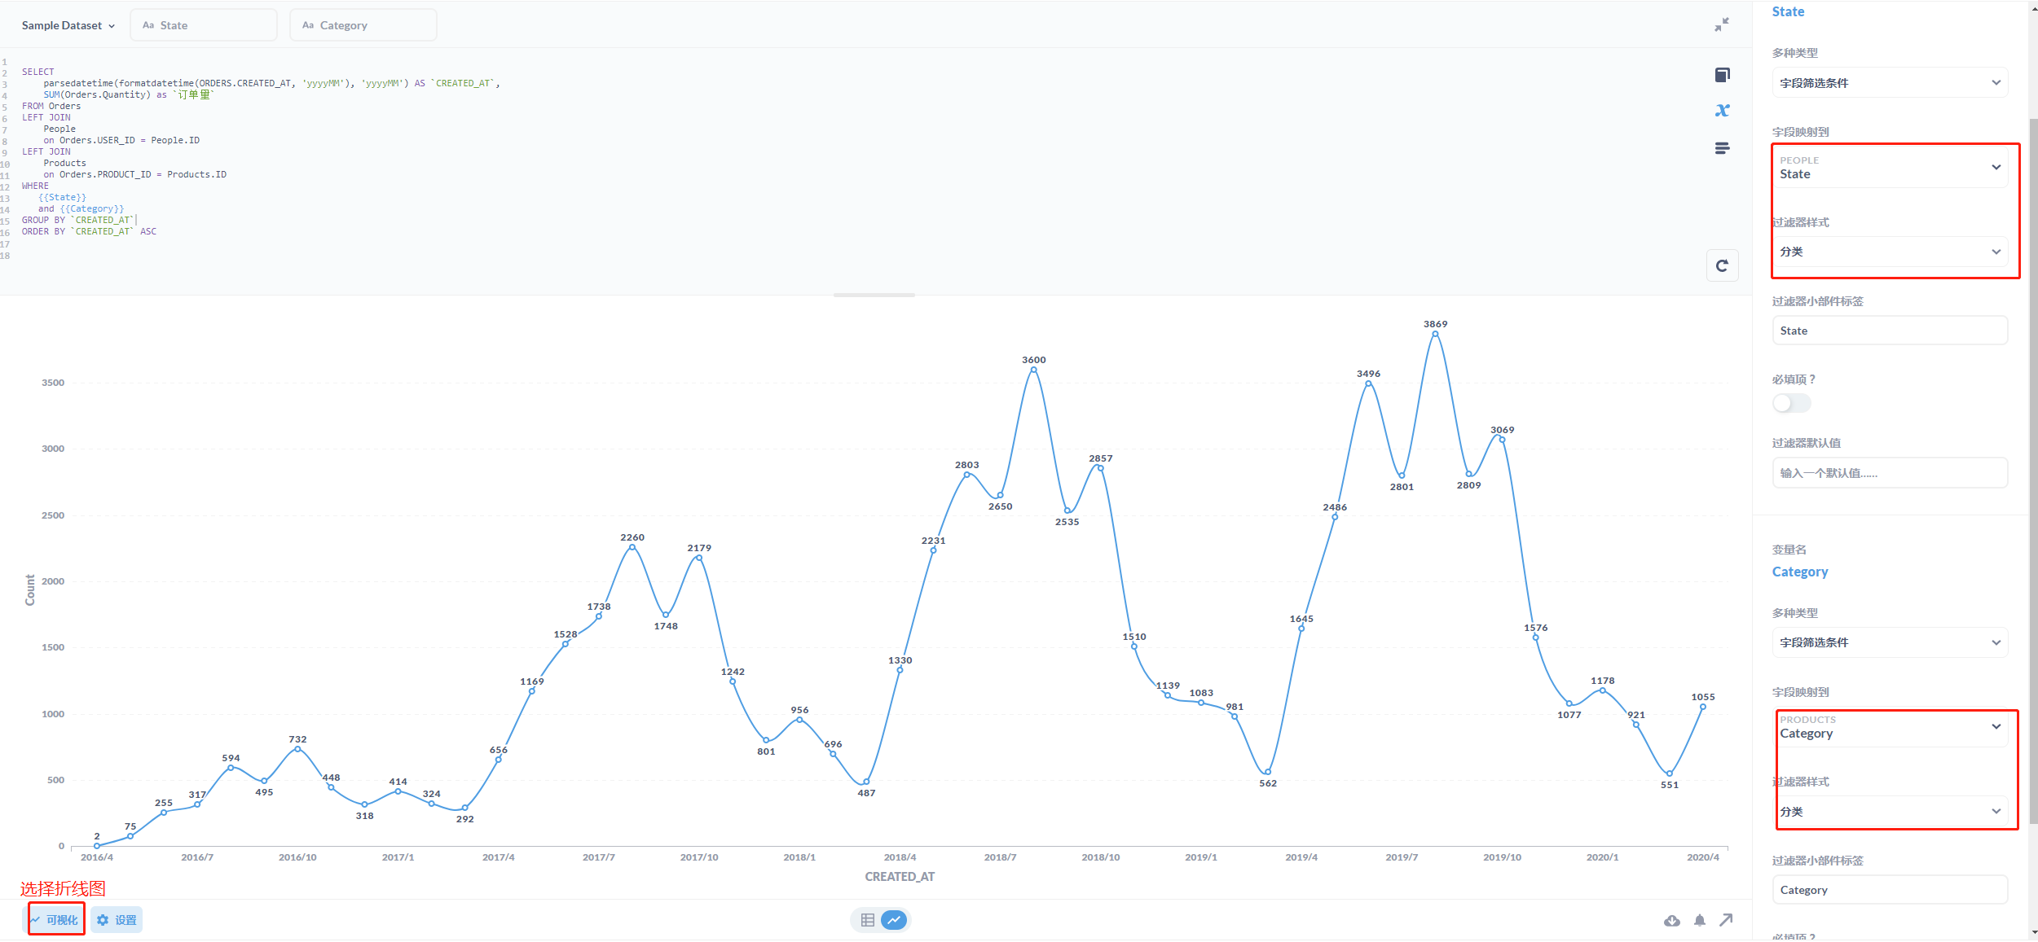Click the alert bell icon
Image resolution: width=2038 pixels, height=942 pixels.
pyautogui.click(x=1699, y=921)
